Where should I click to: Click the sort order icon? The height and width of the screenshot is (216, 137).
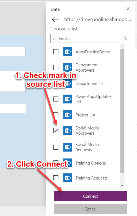[125, 38]
